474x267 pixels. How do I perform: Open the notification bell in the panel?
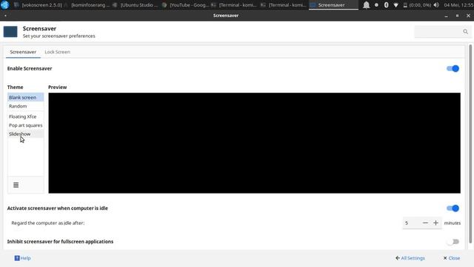click(x=366, y=5)
